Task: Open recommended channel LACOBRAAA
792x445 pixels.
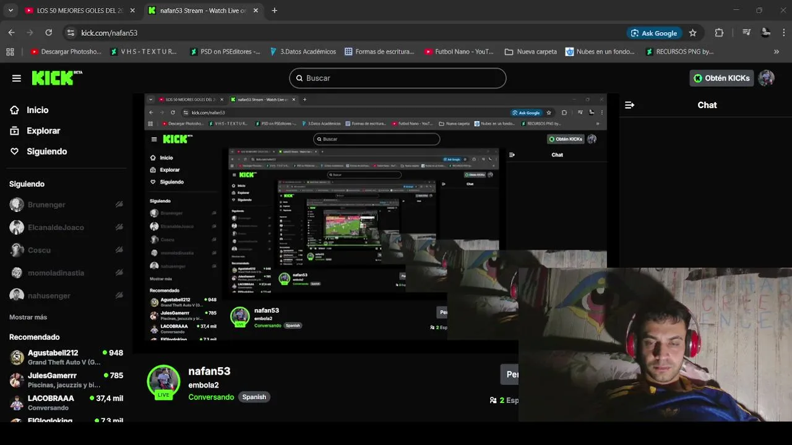Action: click(x=67, y=403)
